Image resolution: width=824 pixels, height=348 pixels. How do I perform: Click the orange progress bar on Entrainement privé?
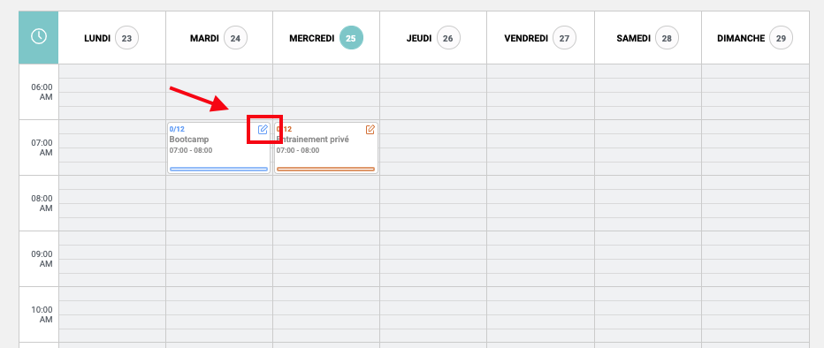(326, 169)
